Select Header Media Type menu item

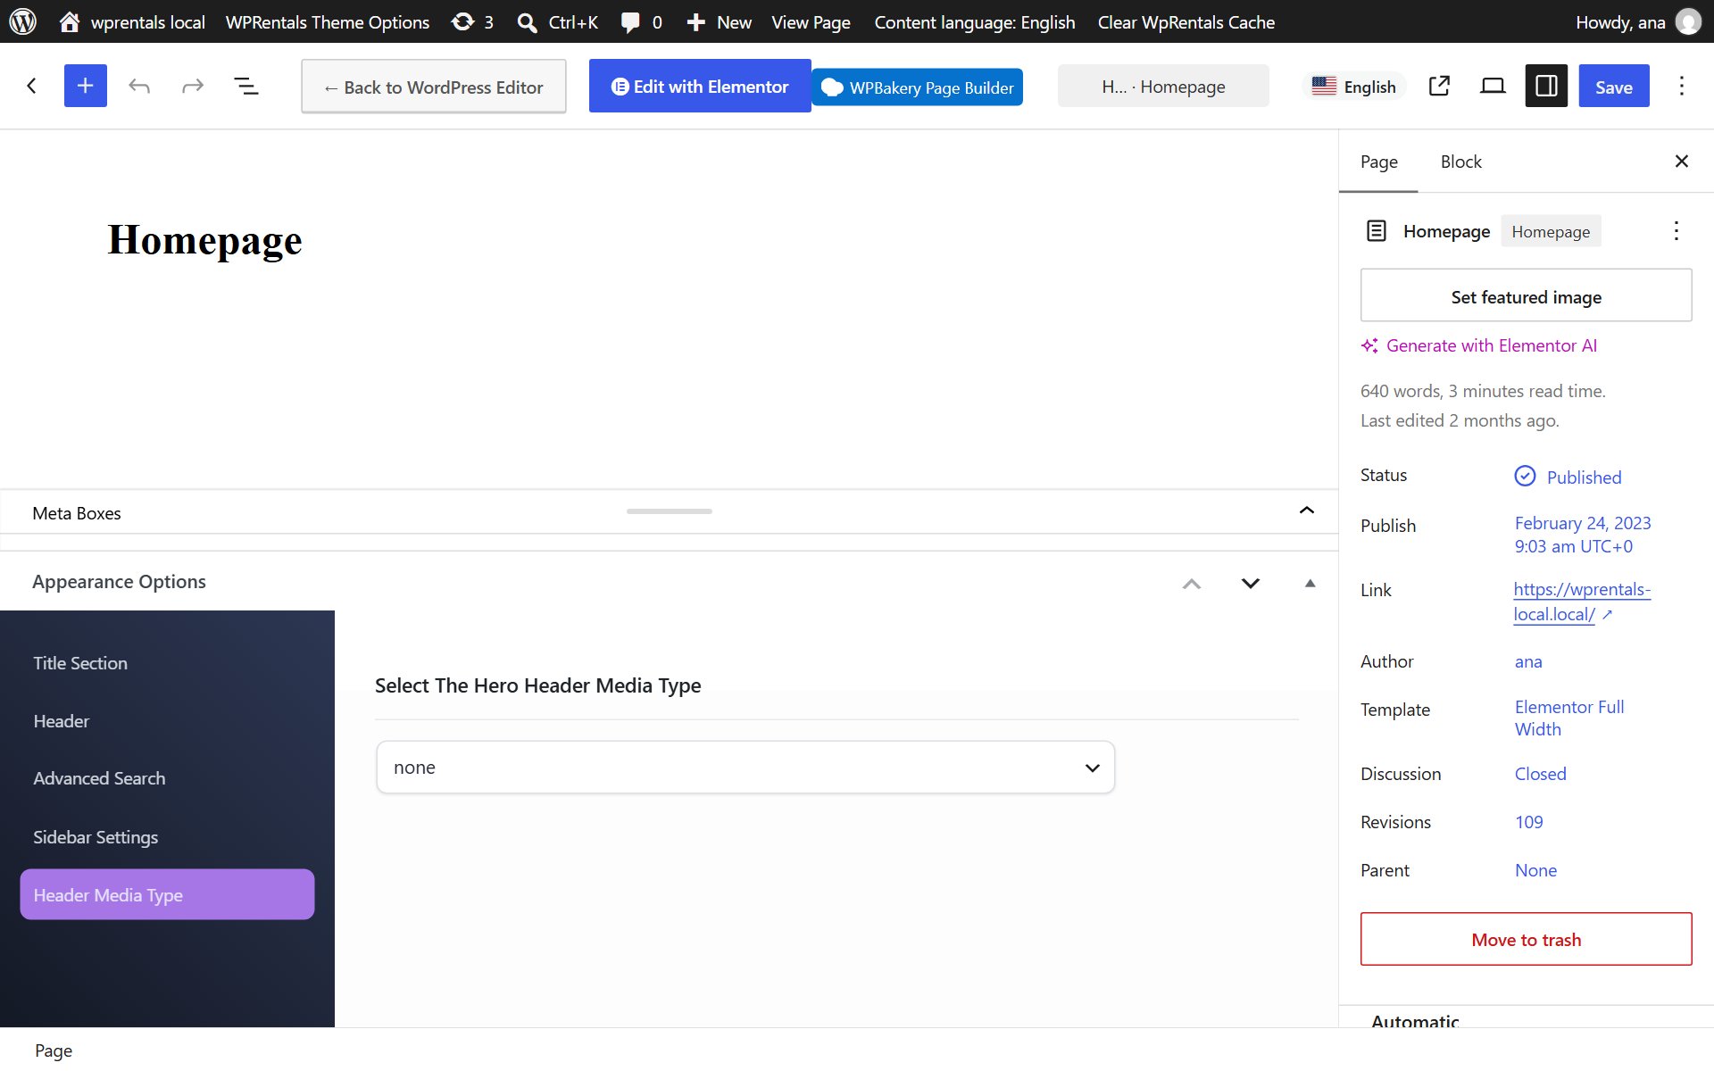click(x=167, y=894)
